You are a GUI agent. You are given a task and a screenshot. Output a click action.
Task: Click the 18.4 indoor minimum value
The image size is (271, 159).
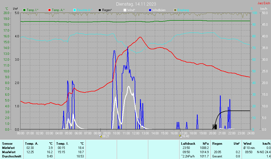[81, 148]
